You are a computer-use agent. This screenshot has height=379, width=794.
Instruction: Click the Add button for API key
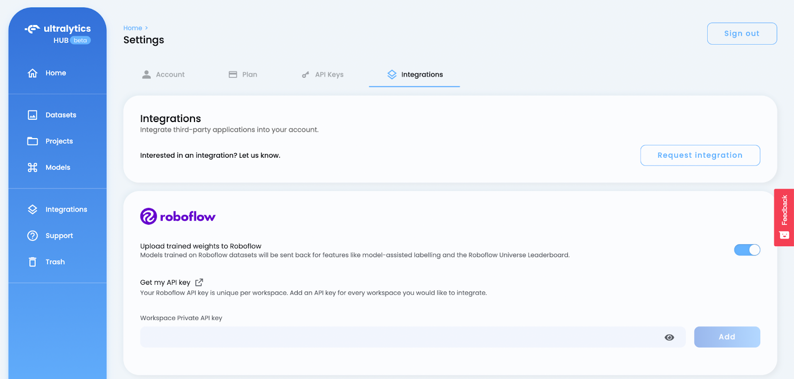[x=727, y=337]
